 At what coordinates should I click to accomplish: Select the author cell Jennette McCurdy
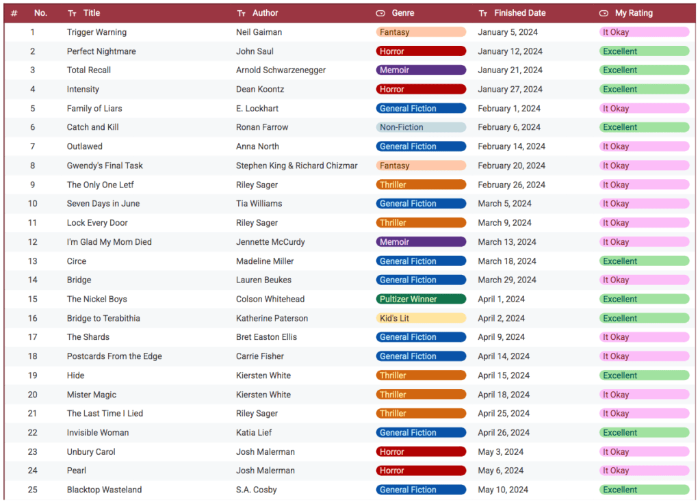tap(270, 241)
